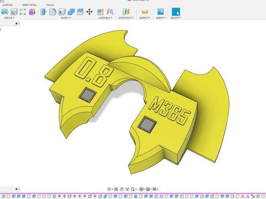Select the canvas image feature in timeline
This screenshot has height=199, width=266.
click(x=136, y=196)
